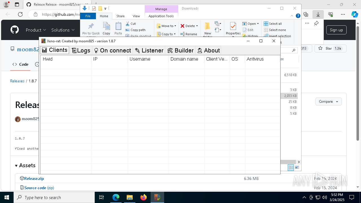Screen dimensions: 361x203
Task: Open the Clients tab in Xeno-rat
Action: tap(55, 50)
